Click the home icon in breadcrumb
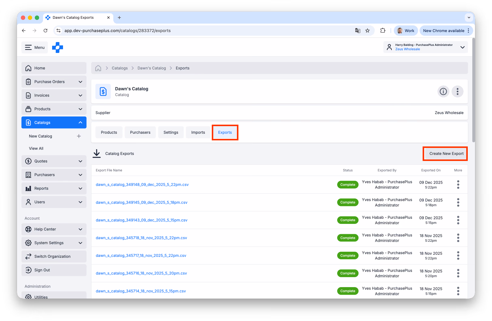Screen dimensions: 492x321 coord(98,68)
